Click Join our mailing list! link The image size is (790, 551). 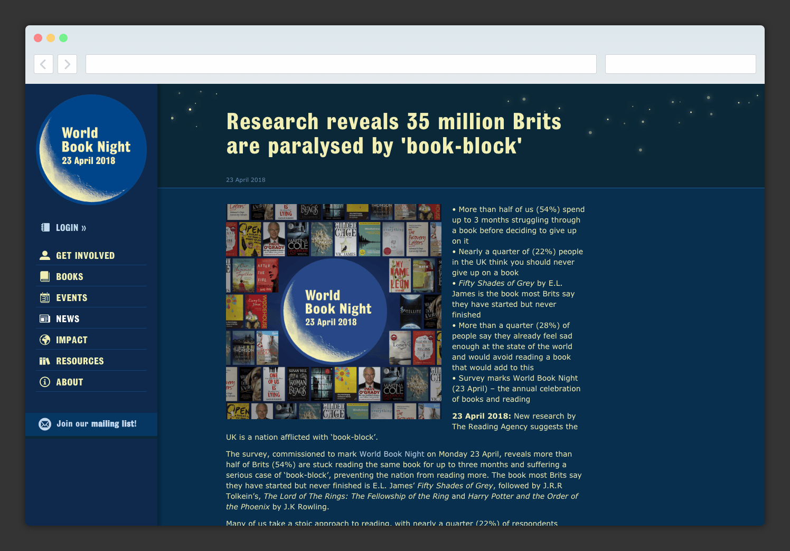pyautogui.click(x=97, y=424)
